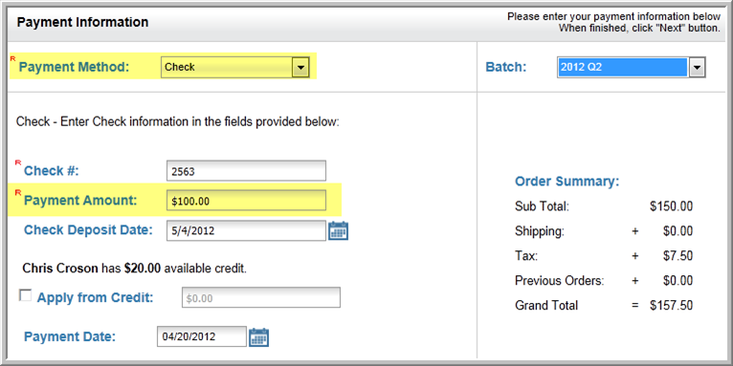Click the Order Summary heading

tap(567, 182)
